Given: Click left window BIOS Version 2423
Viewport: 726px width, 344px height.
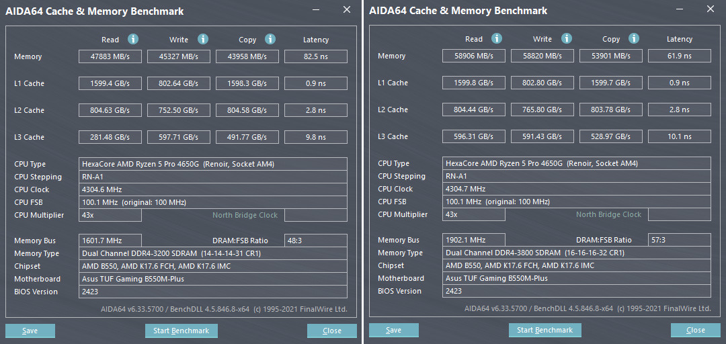Looking at the screenshot, I should [x=213, y=292].
